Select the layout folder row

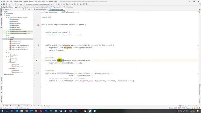tap(18, 39)
